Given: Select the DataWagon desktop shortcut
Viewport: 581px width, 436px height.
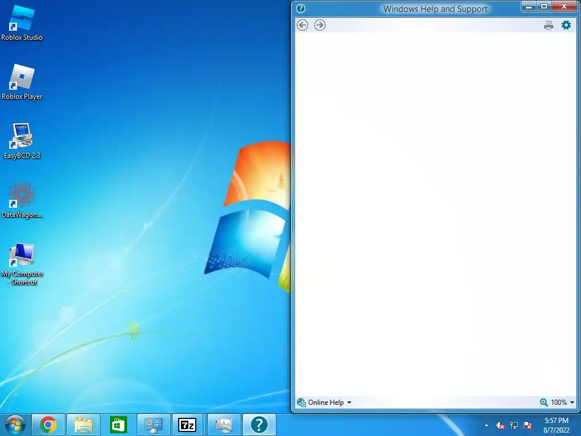Looking at the screenshot, I should [22, 200].
